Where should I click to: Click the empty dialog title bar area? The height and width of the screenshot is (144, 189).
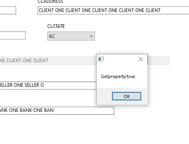click(x=120, y=59)
